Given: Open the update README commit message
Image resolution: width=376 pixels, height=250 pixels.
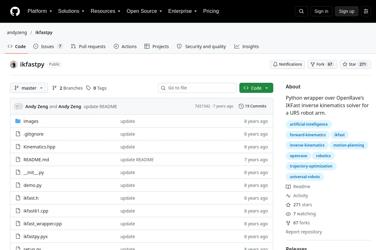Looking at the screenshot, I should tap(100, 107).
